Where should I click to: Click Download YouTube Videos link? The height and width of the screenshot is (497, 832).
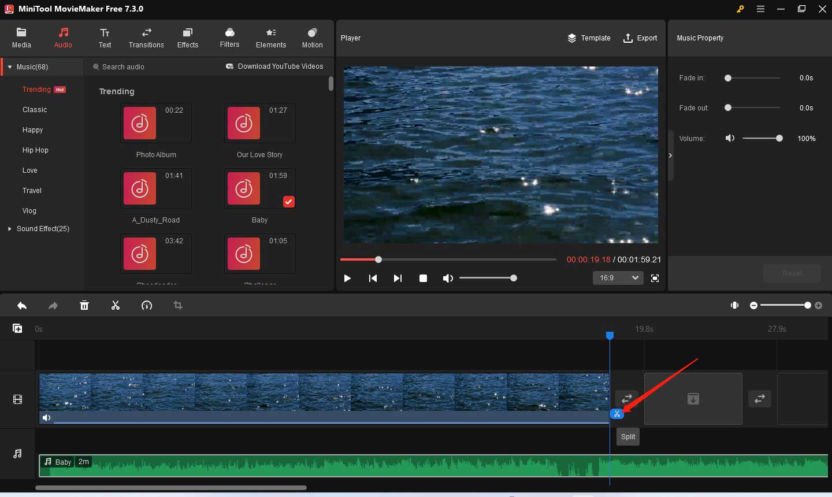[x=274, y=66]
